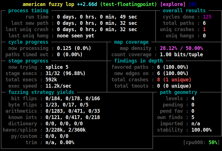222x151 pixels.
Task: Select the now trying value 'splice 5'
Action: tap(57, 67)
